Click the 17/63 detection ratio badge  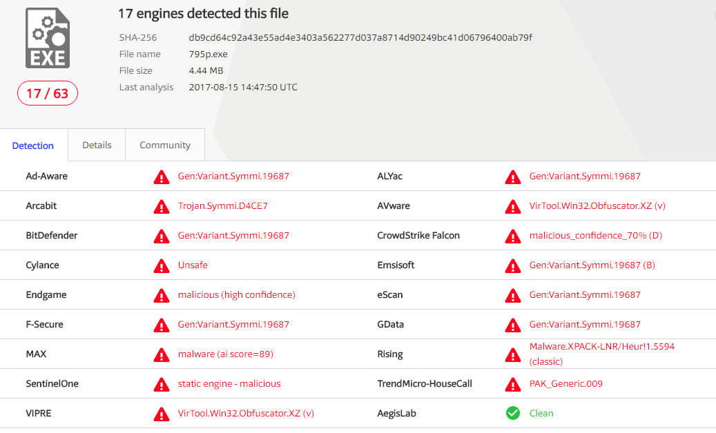click(x=47, y=93)
